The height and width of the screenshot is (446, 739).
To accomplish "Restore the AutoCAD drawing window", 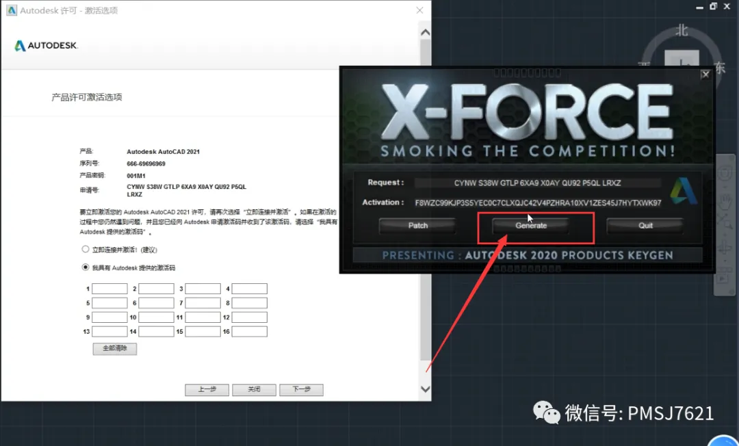I will (x=713, y=6).
